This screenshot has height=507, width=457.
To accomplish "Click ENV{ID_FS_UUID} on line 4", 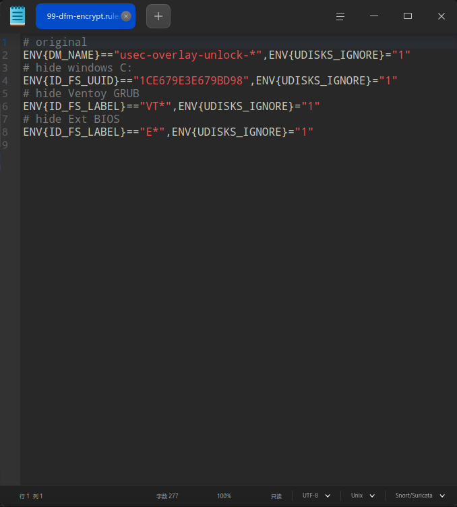I will 71,80.
